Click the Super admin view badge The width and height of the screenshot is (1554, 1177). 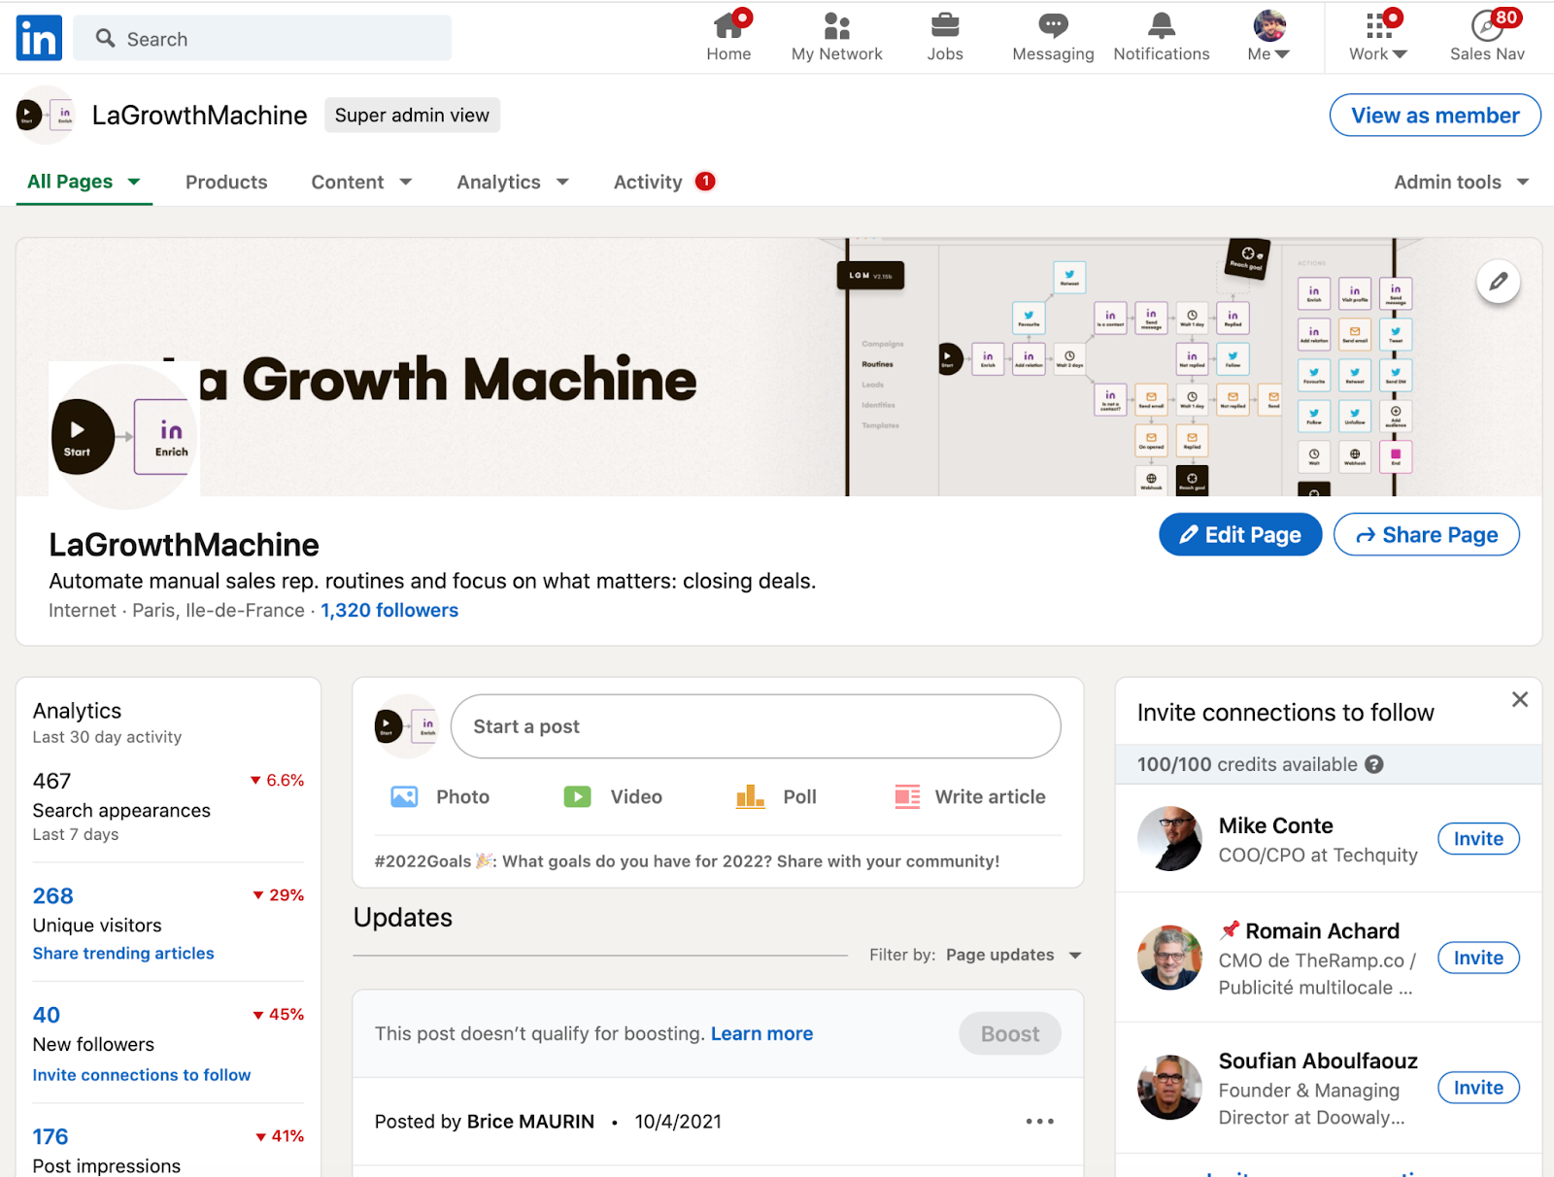tap(412, 116)
